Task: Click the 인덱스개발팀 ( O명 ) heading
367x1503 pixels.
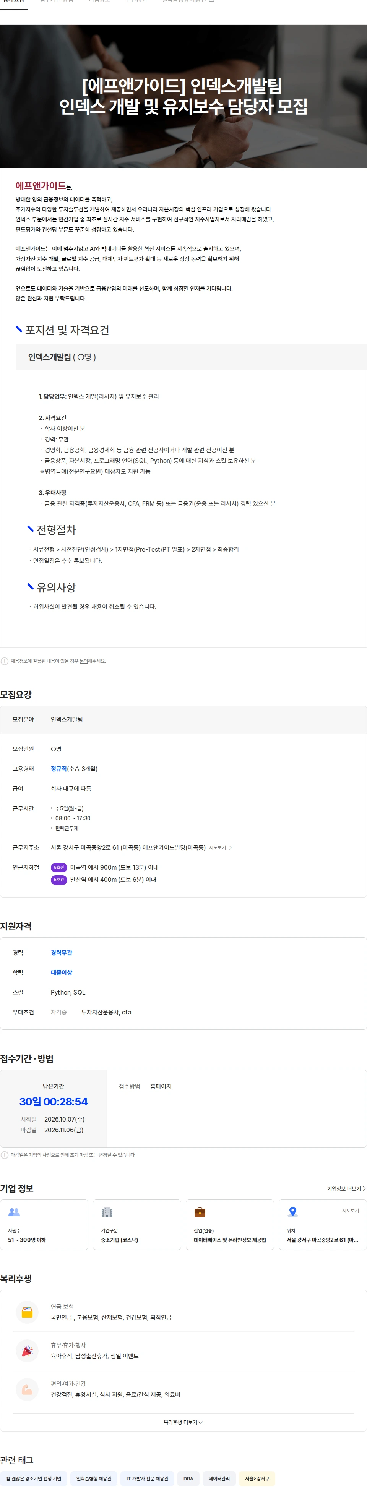Action: [x=62, y=357]
